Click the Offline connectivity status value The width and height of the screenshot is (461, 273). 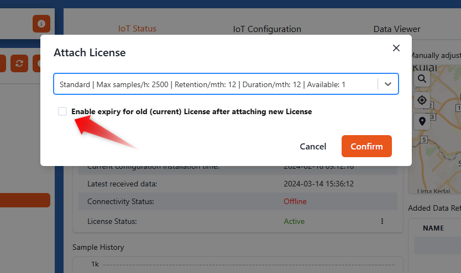point(295,201)
